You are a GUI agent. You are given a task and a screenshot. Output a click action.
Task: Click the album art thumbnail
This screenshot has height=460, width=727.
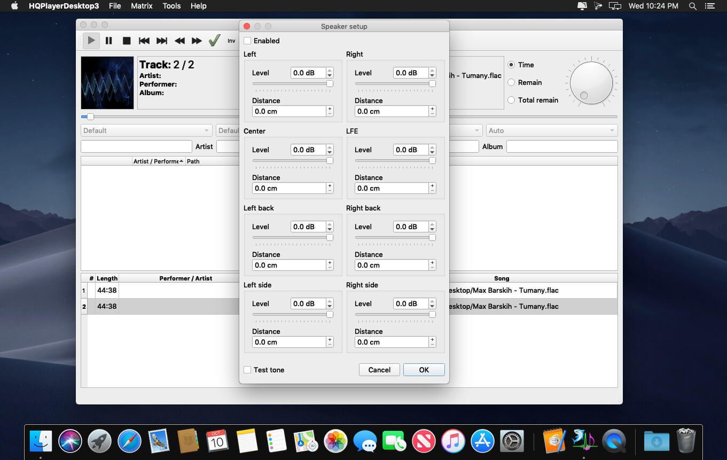[x=107, y=83]
